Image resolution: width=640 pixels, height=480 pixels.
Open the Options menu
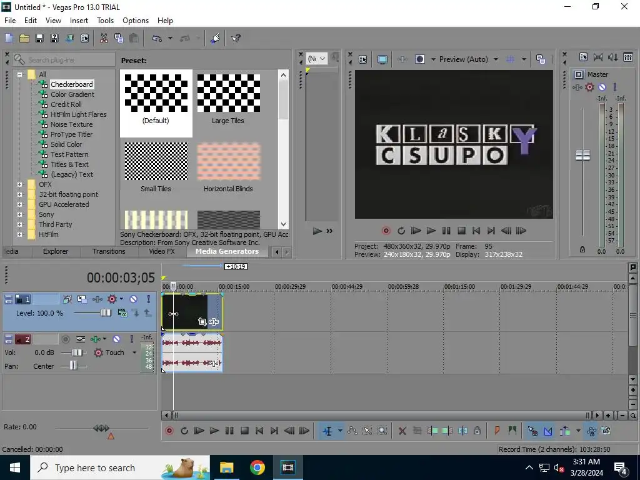(x=136, y=21)
